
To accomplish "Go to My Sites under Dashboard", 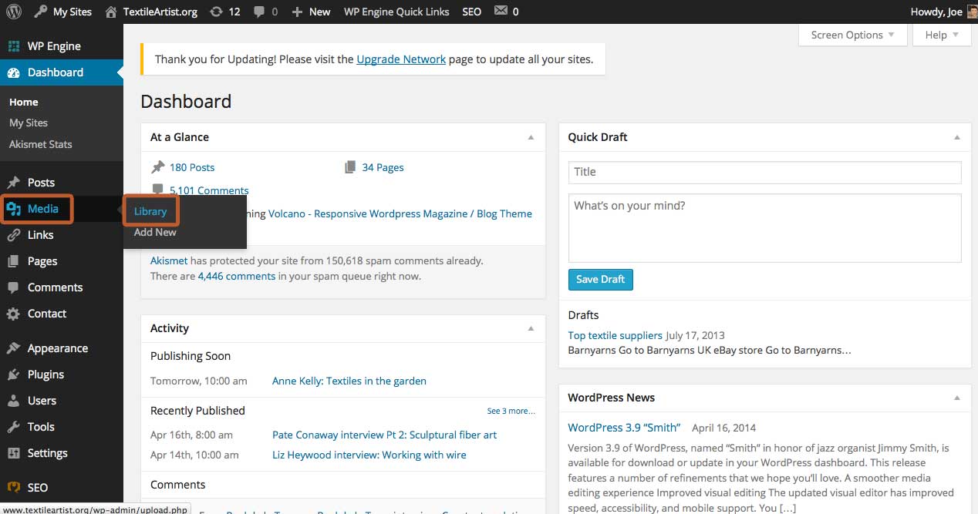I will coord(29,123).
